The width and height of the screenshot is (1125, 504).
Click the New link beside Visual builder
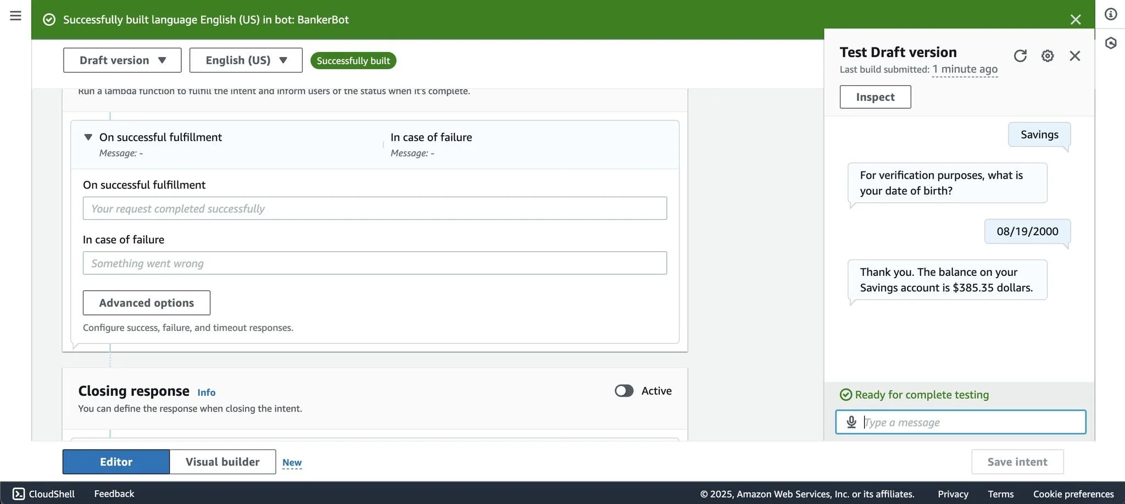click(292, 462)
